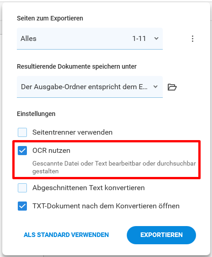
Task: Open the three-dot more options menu
Action: (192, 39)
